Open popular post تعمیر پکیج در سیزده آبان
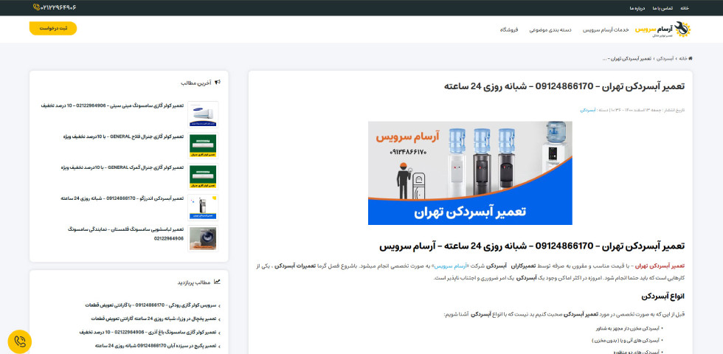 (x=156, y=345)
